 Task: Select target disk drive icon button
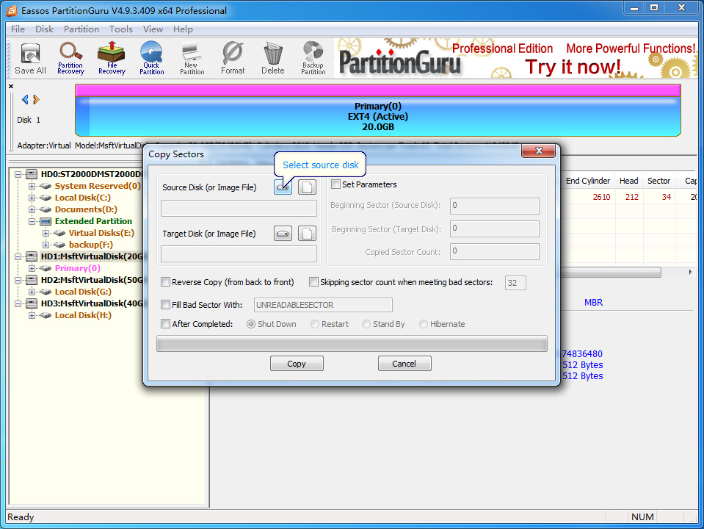click(x=283, y=233)
